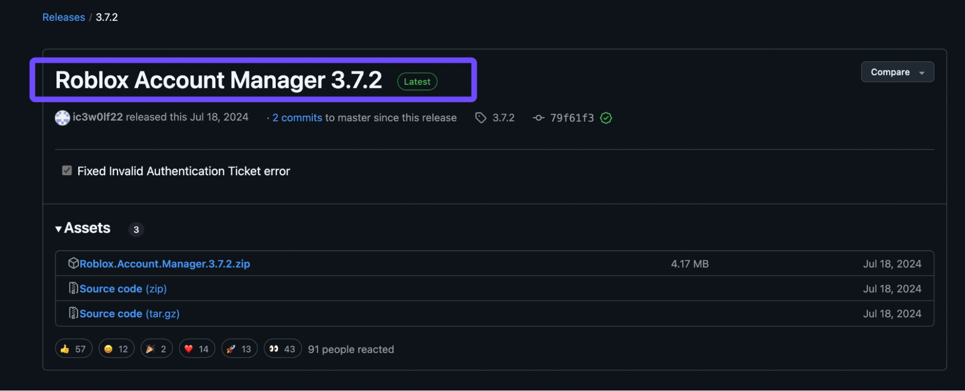Open ic3w0lf22's avatar image
Image resolution: width=965 pixels, height=391 pixels.
point(62,118)
